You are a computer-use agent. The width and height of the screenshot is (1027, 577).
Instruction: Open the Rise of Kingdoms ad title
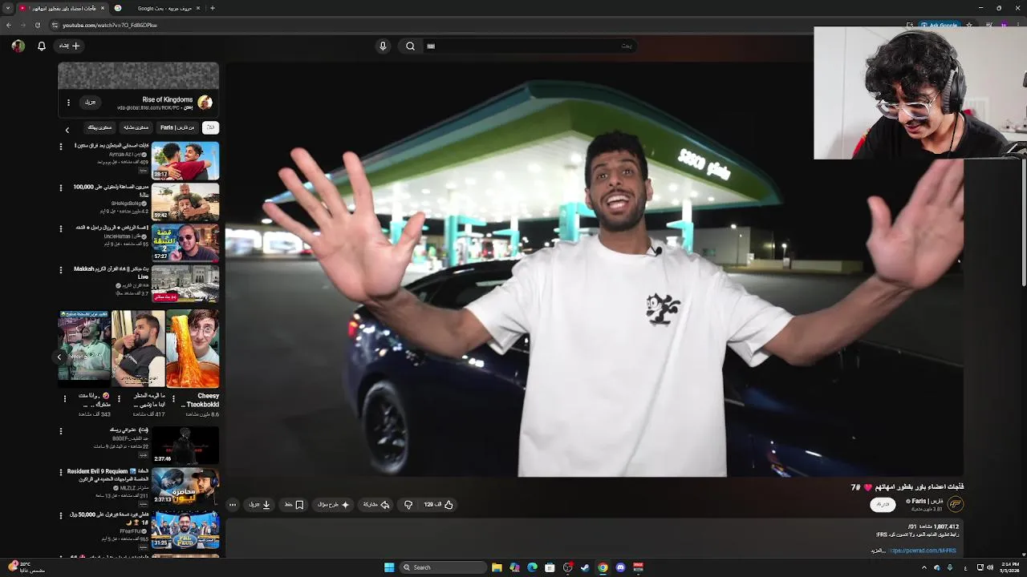pos(167,99)
